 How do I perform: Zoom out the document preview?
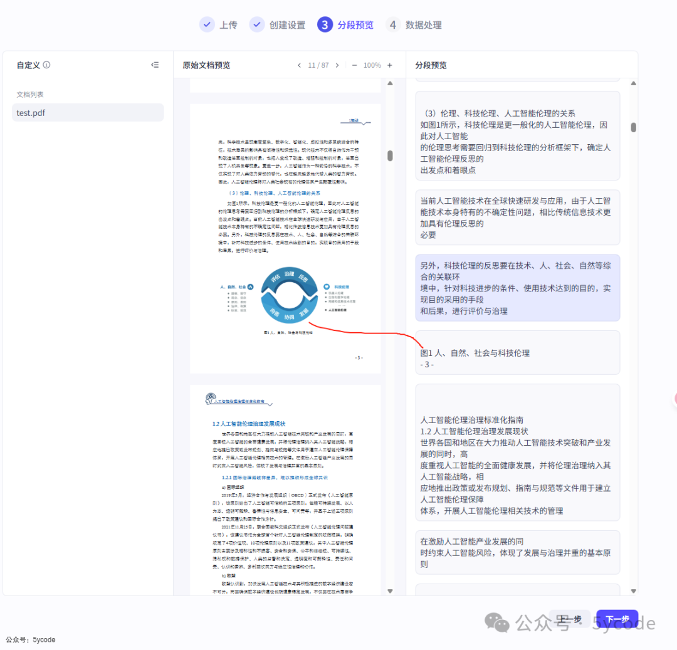coord(354,65)
